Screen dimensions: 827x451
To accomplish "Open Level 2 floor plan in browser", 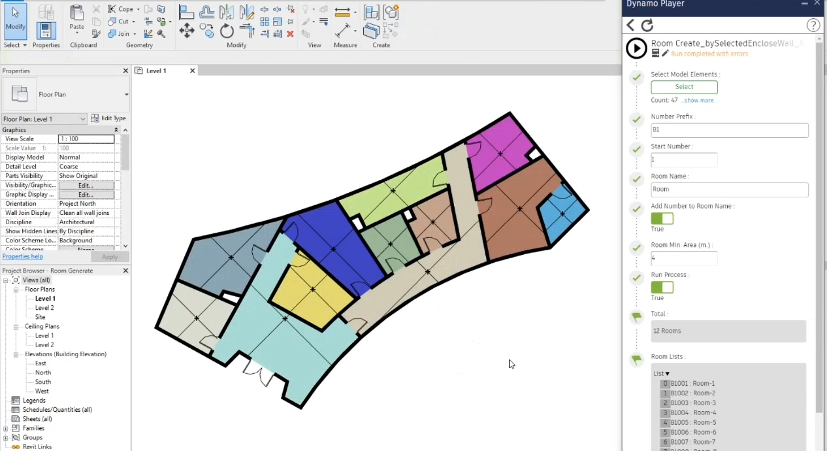I will click(44, 308).
